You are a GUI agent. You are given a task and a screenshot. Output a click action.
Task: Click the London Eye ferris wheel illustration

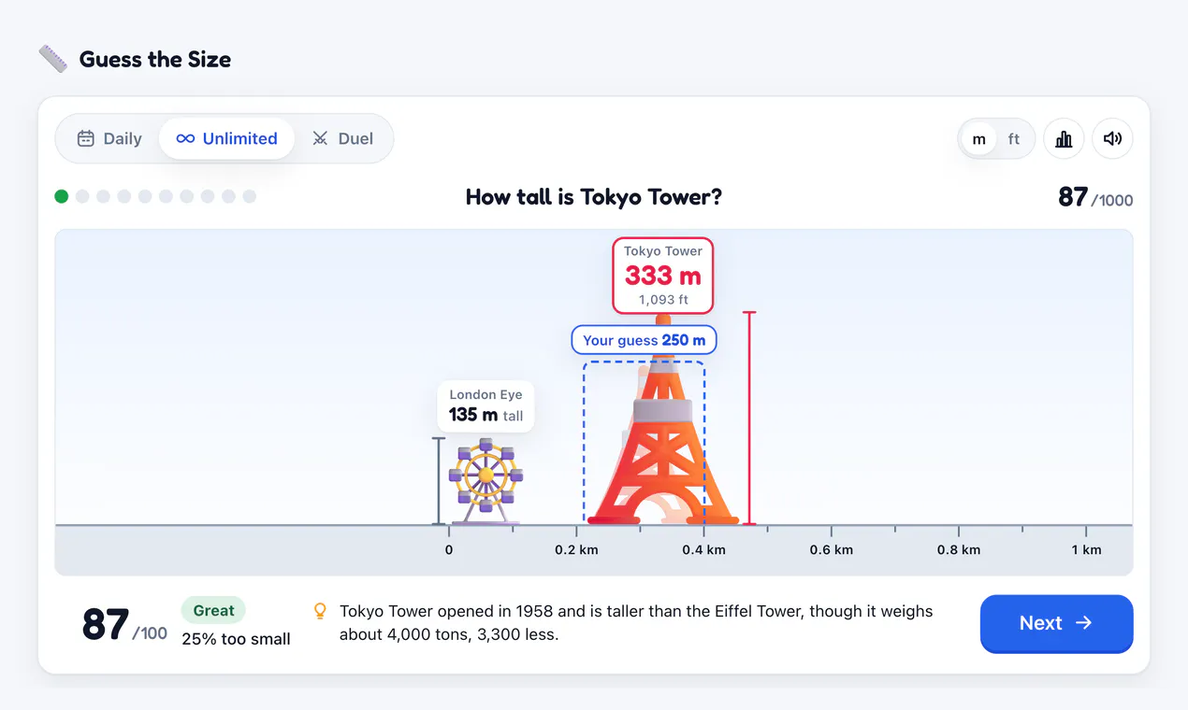pos(485,480)
